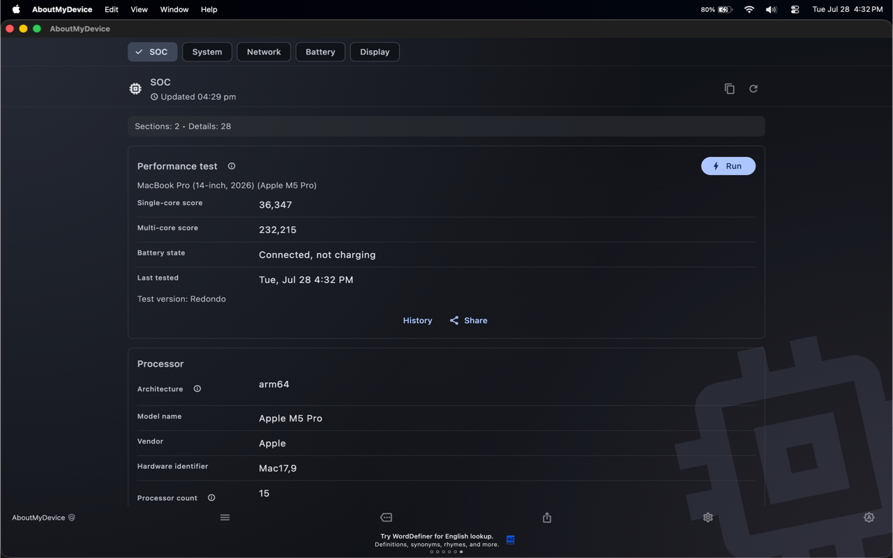This screenshot has height=558, width=893.
Task: Open the WordDefiner ad icon
Action: (511, 540)
